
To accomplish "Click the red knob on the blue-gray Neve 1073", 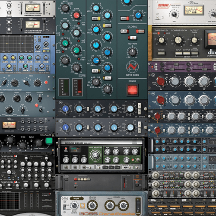I will [x=161, y=100].
